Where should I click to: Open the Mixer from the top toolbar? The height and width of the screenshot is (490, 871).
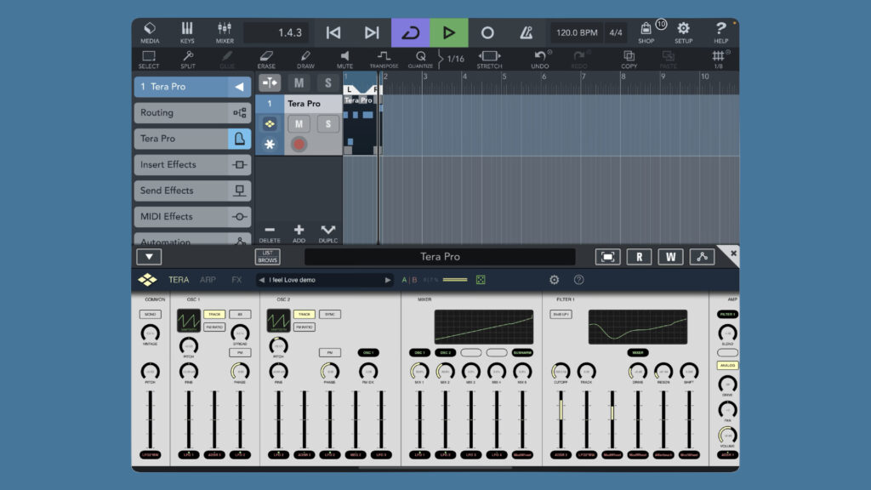coord(225,32)
